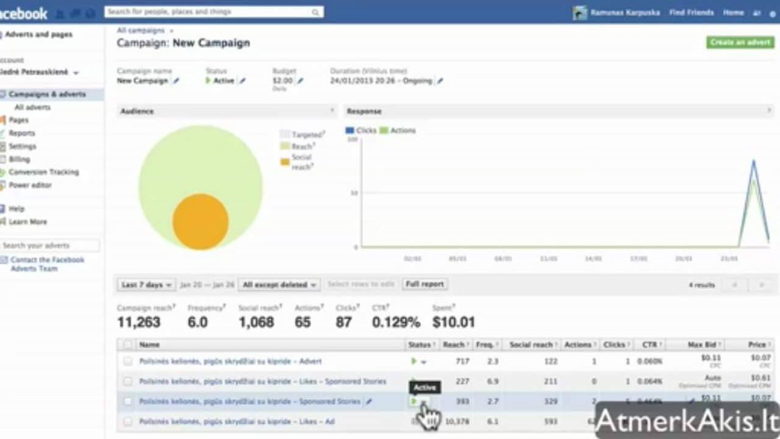The image size is (780, 439).
Task: Focus the Search your adverts field
Action: point(49,245)
